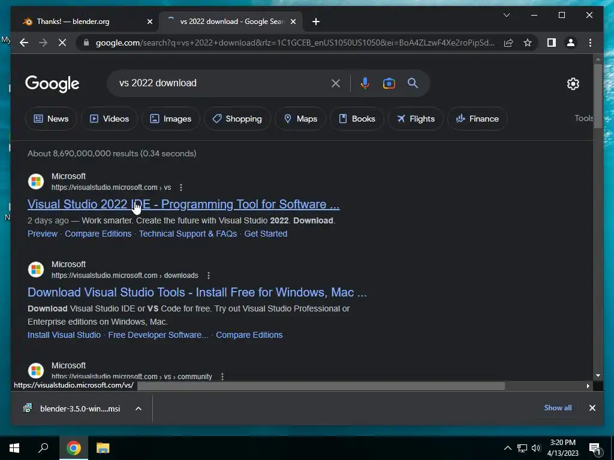View site information padlock icon

click(x=86, y=43)
